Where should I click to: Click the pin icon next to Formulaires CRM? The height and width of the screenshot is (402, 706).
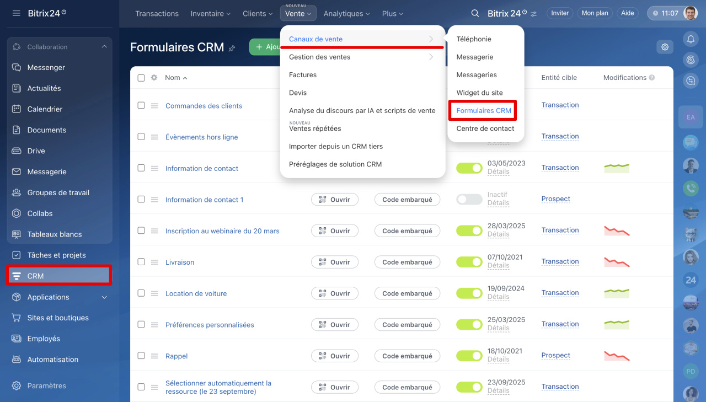click(232, 49)
